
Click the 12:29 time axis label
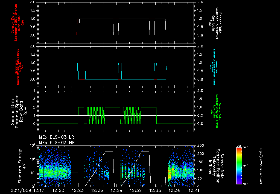click(x=116, y=190)
